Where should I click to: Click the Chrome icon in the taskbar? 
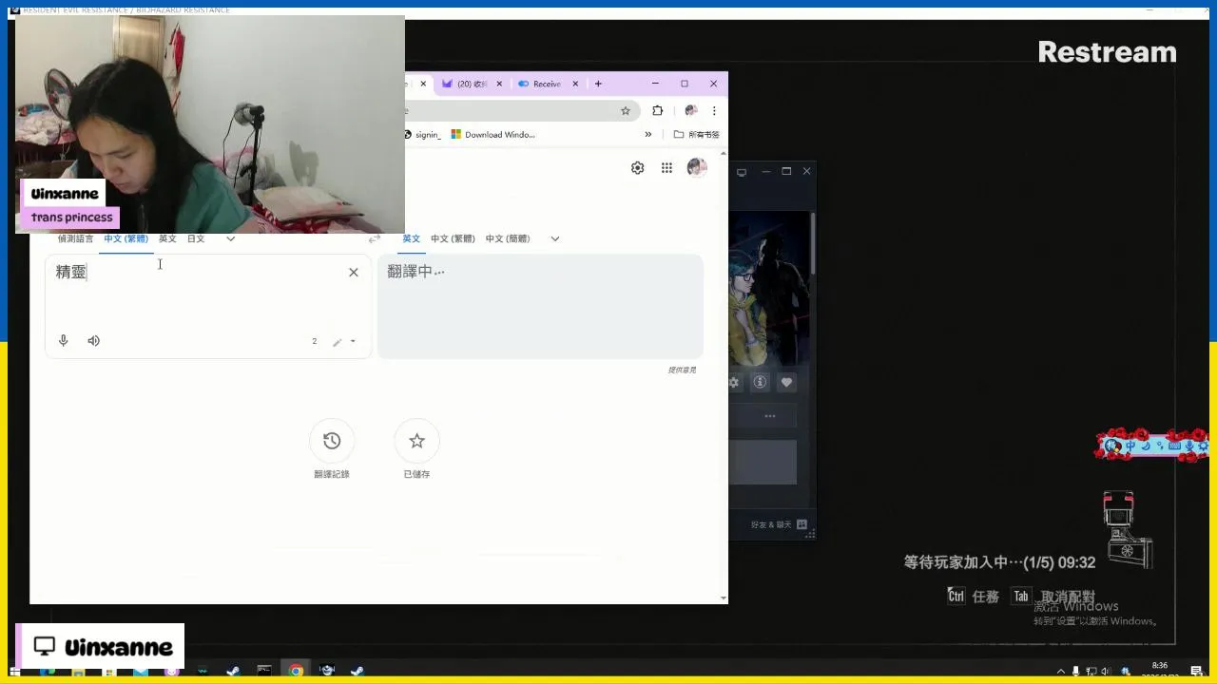(x=297, y=671)
